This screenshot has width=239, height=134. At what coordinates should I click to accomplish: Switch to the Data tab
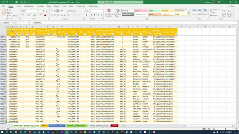pyautogui.click(x=49, y=6)
